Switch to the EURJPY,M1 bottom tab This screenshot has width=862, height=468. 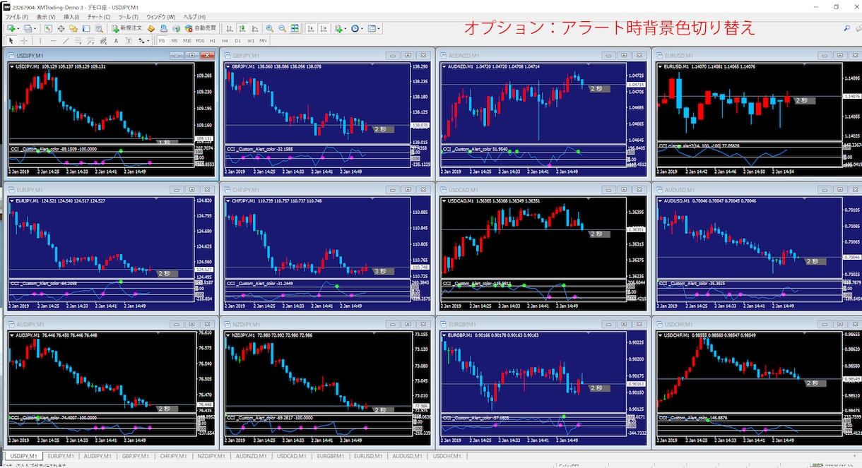tap(61, 456)
